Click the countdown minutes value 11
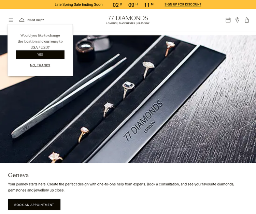This screenshot has width=256, height=214. pyautogui.click(x=147, y=5)
